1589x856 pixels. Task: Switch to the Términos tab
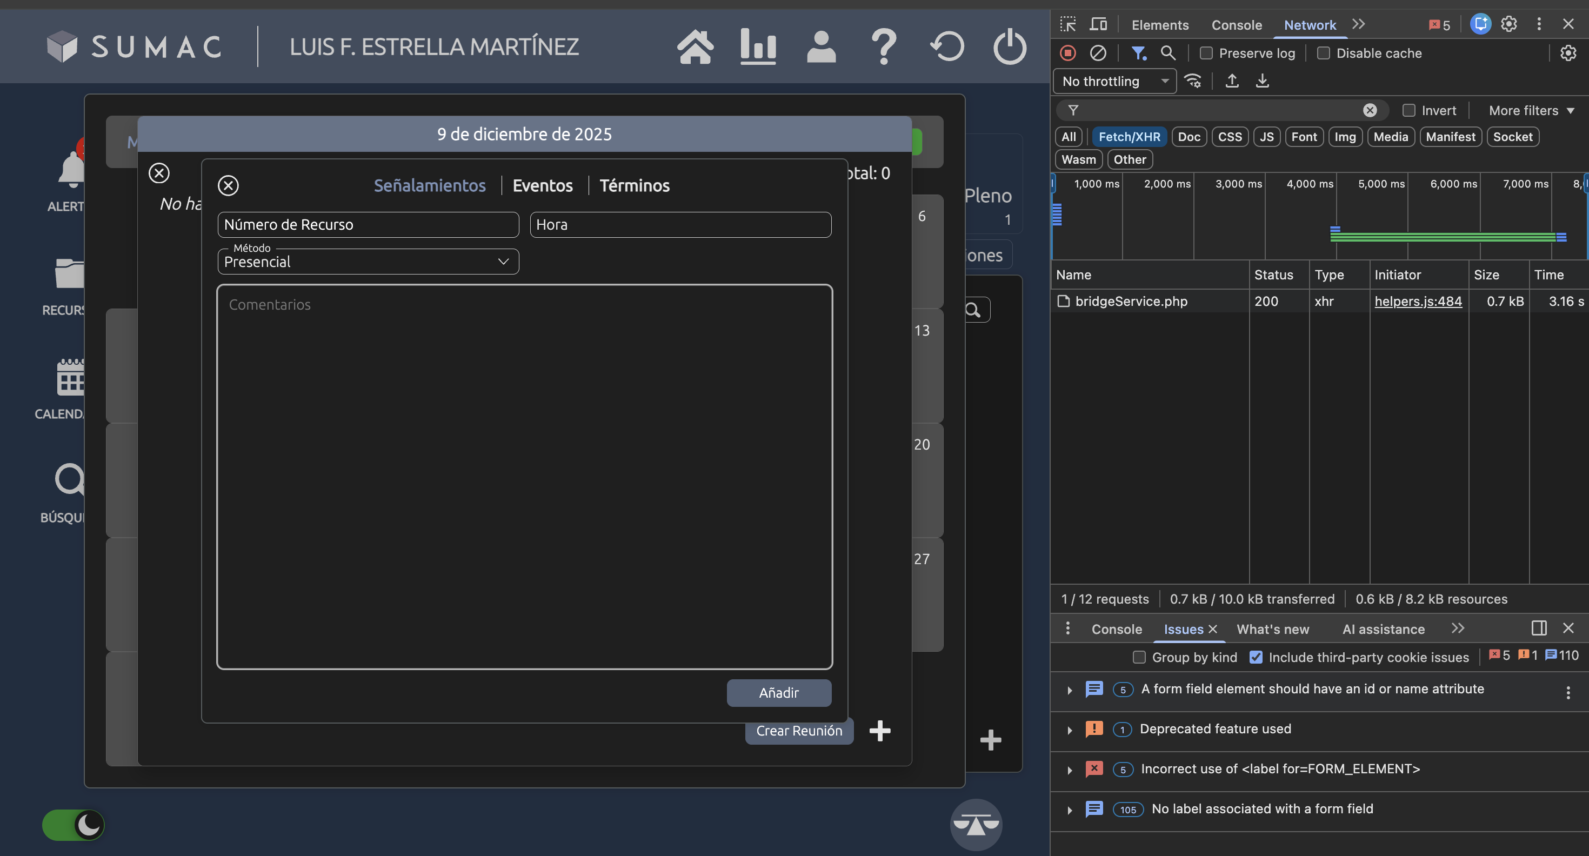(634, 186)
